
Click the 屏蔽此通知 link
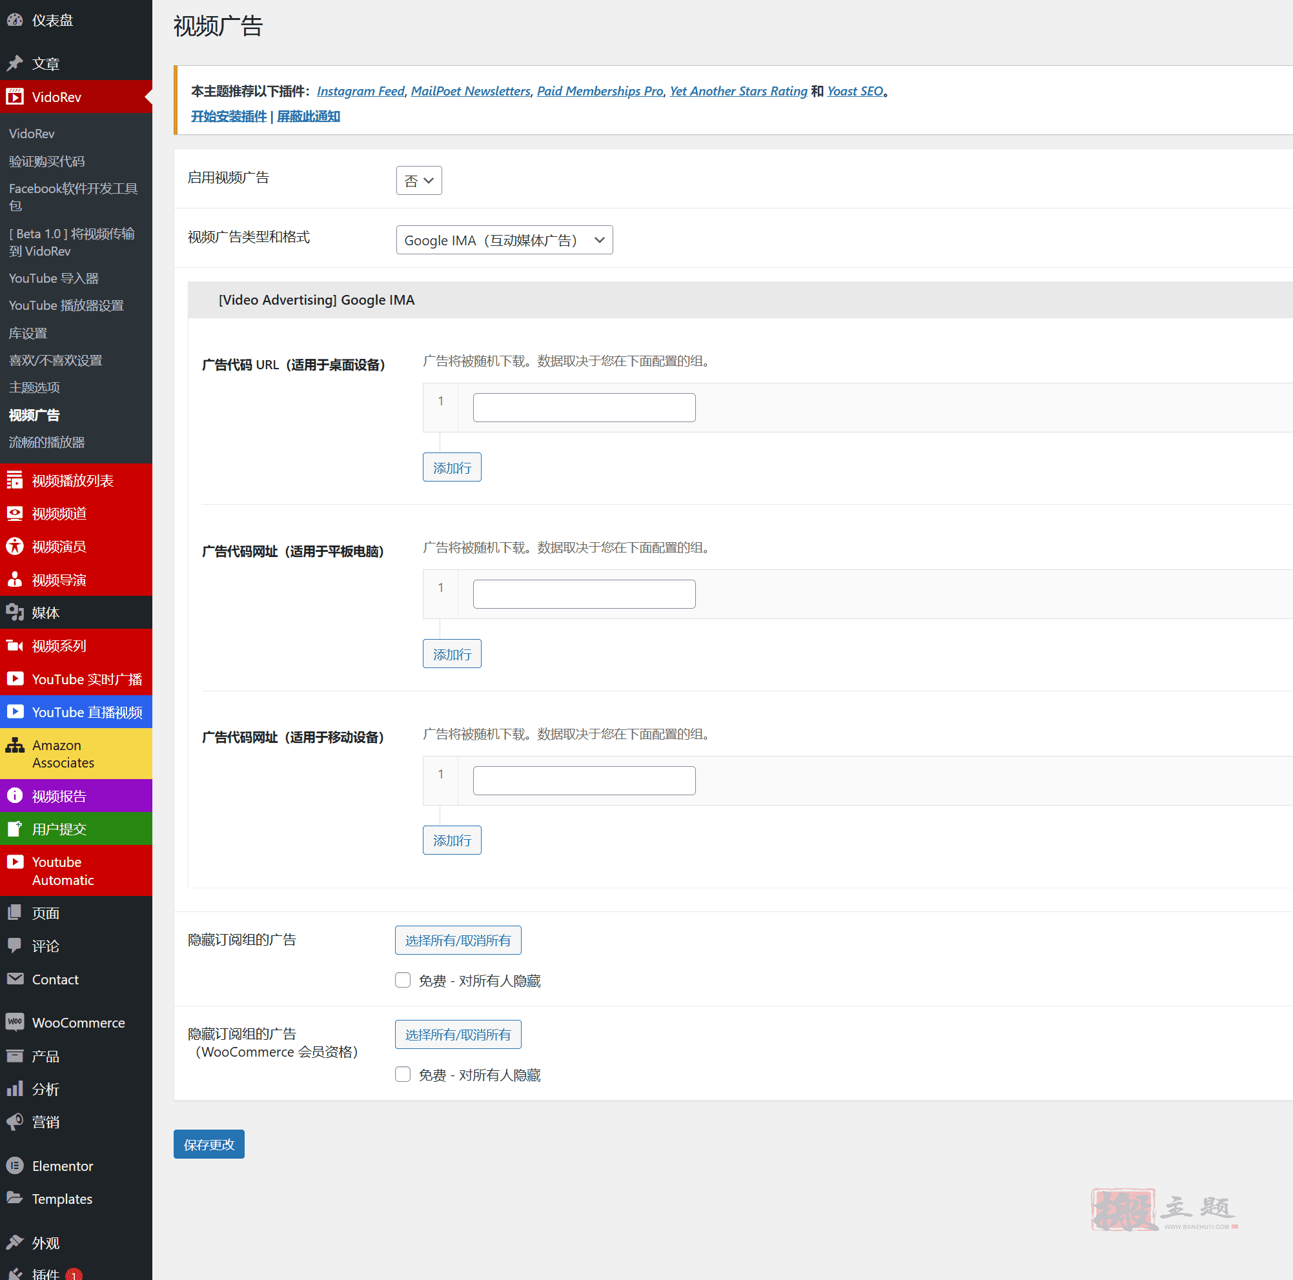click(x=309, y=116)
